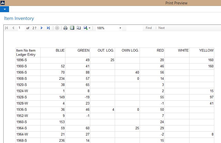Click the Export save icon

click(x=85, y=28)
